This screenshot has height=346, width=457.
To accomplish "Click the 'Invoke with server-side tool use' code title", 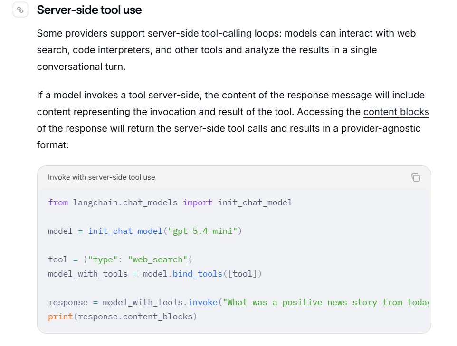I will (x=102, y=177).
